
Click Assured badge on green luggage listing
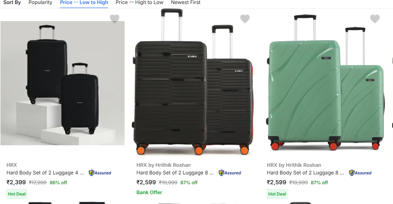coord(360,173)
